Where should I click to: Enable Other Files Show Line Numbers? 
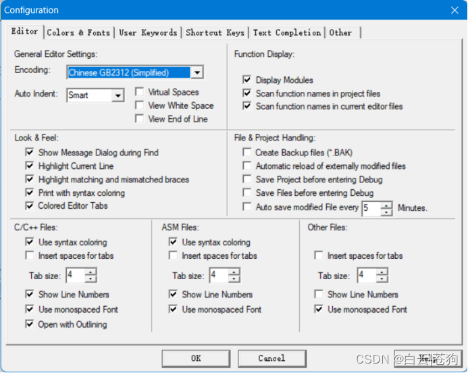point(319,294)
